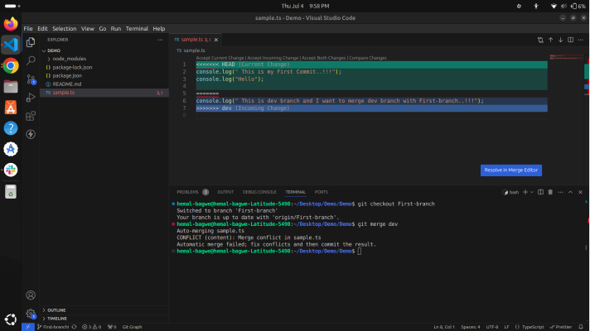
Task: Open the Thunder Client lightning icon
Action: click(31, 134)
